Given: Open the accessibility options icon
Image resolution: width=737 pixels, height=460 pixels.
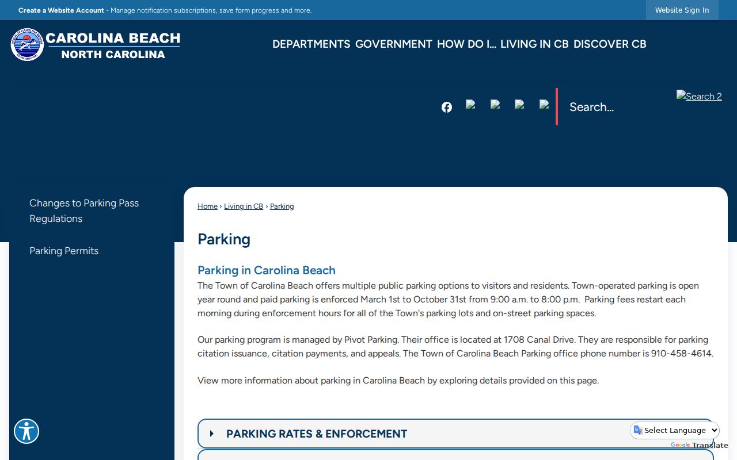Looking at the screenshot, I should [26, 431].
